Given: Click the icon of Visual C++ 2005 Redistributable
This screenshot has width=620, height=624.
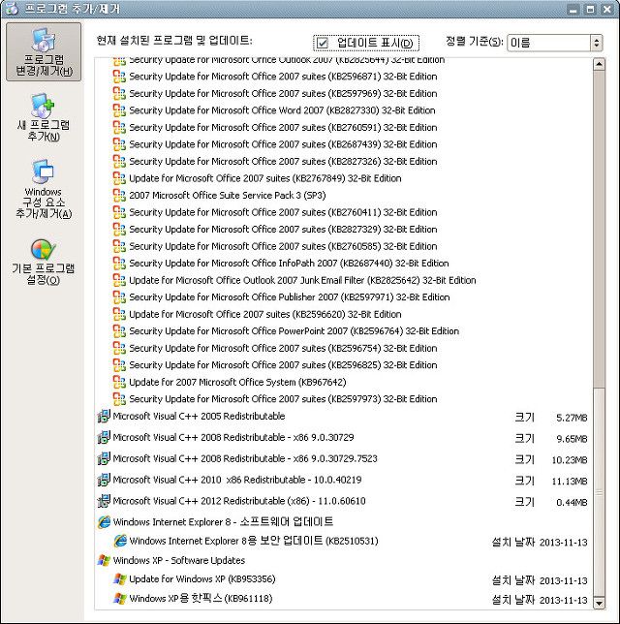Looking at the screenshot, I should [104, 417].
